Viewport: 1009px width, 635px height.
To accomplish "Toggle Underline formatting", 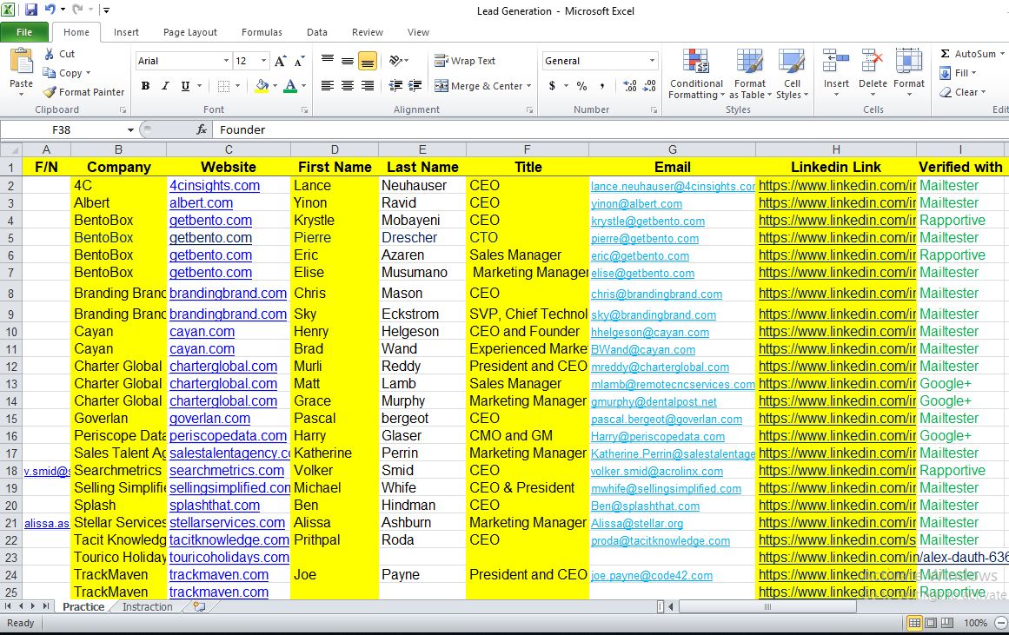I will click(185, 86).
